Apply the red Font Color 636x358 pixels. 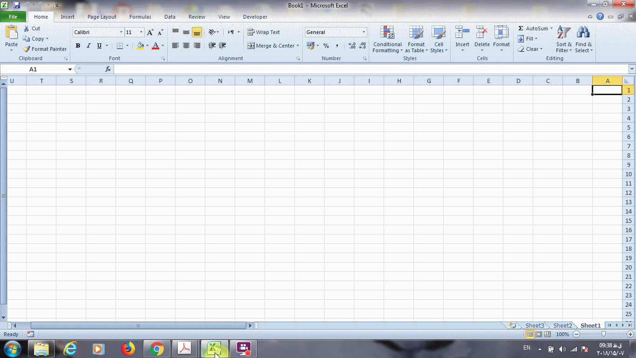(x=156, y=46)
